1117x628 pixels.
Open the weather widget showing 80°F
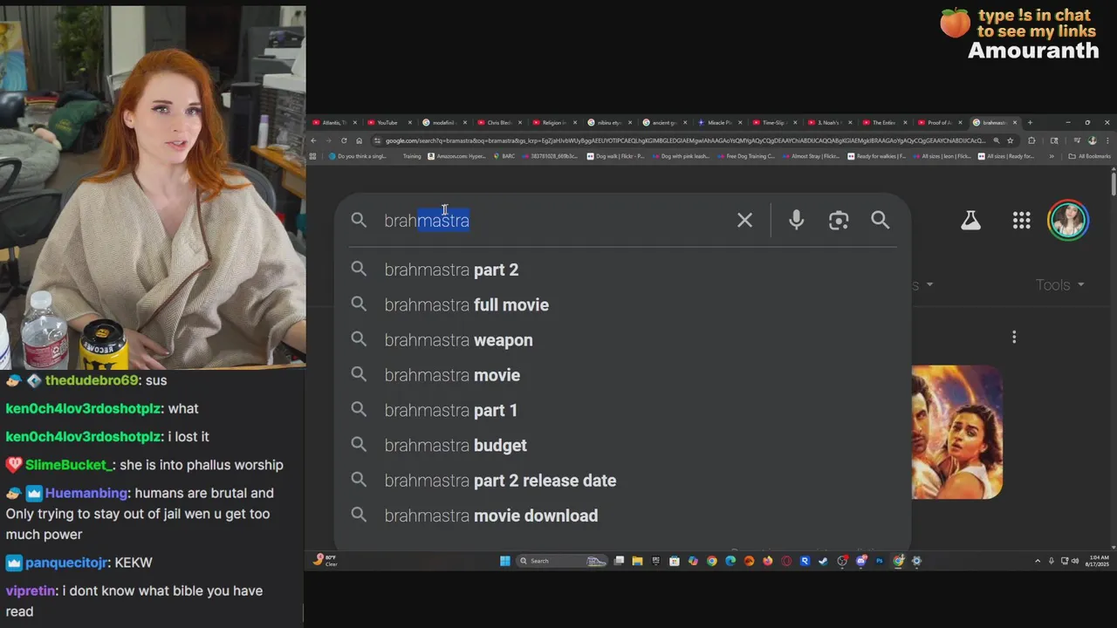(x=326, y=561)
